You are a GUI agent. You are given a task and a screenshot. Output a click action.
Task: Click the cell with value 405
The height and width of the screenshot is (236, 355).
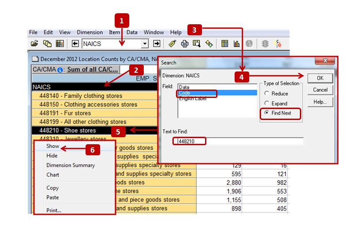(265, 208)
